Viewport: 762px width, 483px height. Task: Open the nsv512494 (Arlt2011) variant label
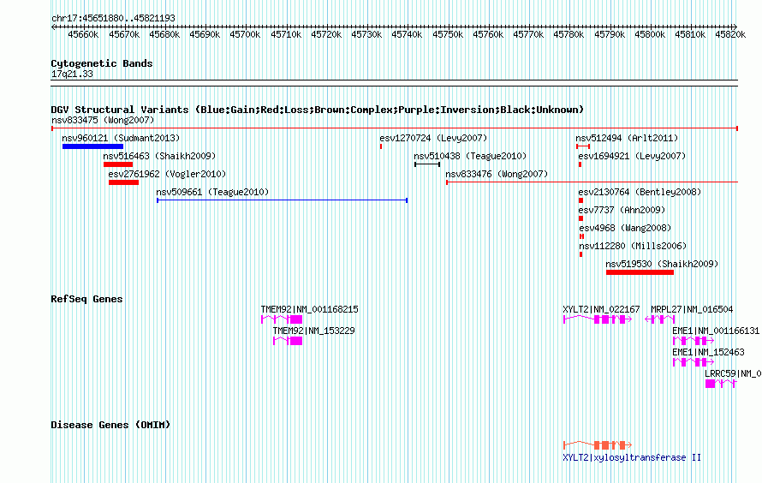pyautogui.click(x=627, y=138)
